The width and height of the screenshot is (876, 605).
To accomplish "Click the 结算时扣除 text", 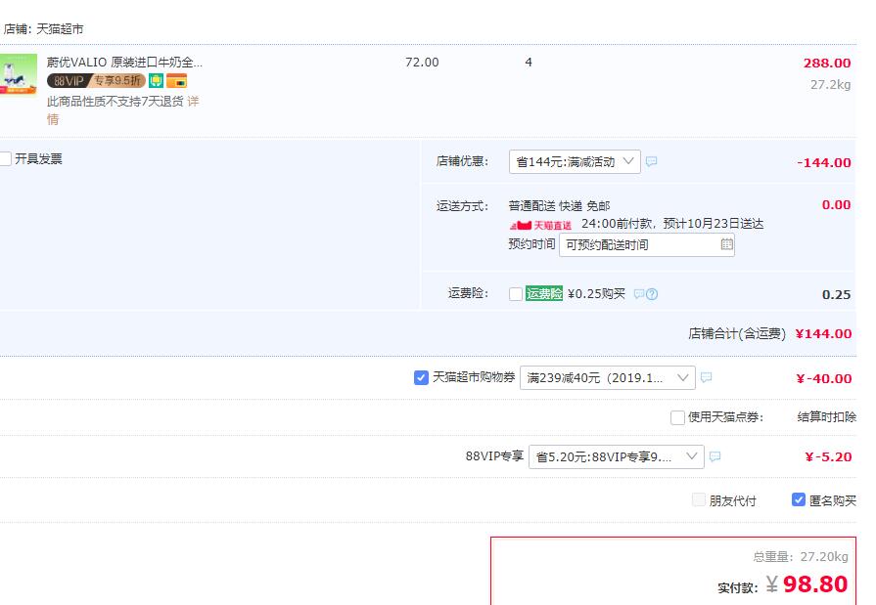I will pos(826,417).
